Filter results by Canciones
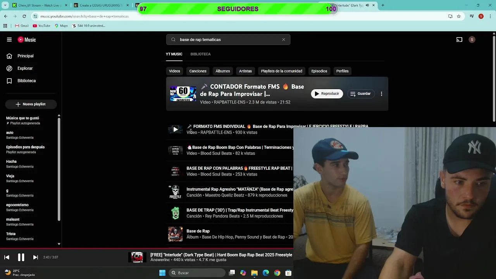This screenshot has height=279, width=496. [x=198, y=71]
